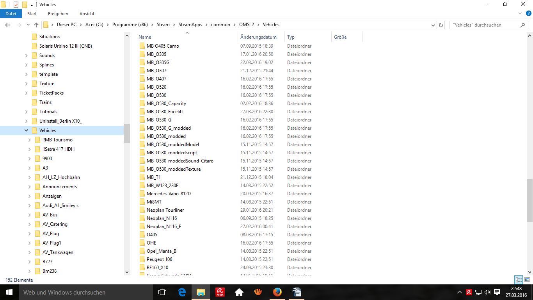
Task: Open the volume control in system tray
Action: pyautogui.click(x=487, y=292)
